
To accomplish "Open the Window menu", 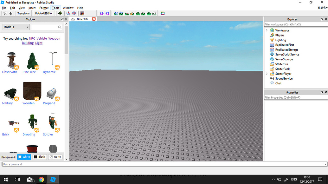I will point(68,8).
